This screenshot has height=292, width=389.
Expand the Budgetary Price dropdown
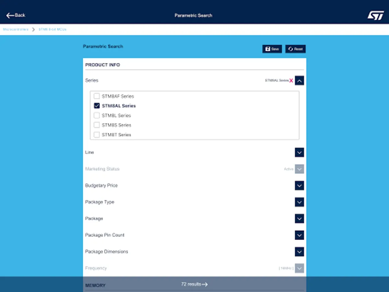[300, 186]
